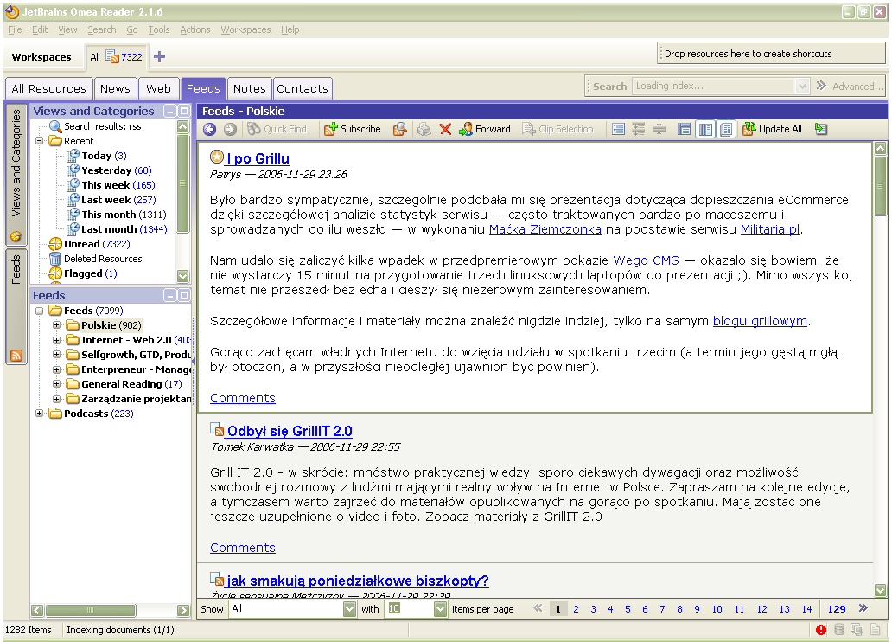Maximize the Views and Categories pane
The width and height of the screenshot is (892, 642).
point(184,111)
